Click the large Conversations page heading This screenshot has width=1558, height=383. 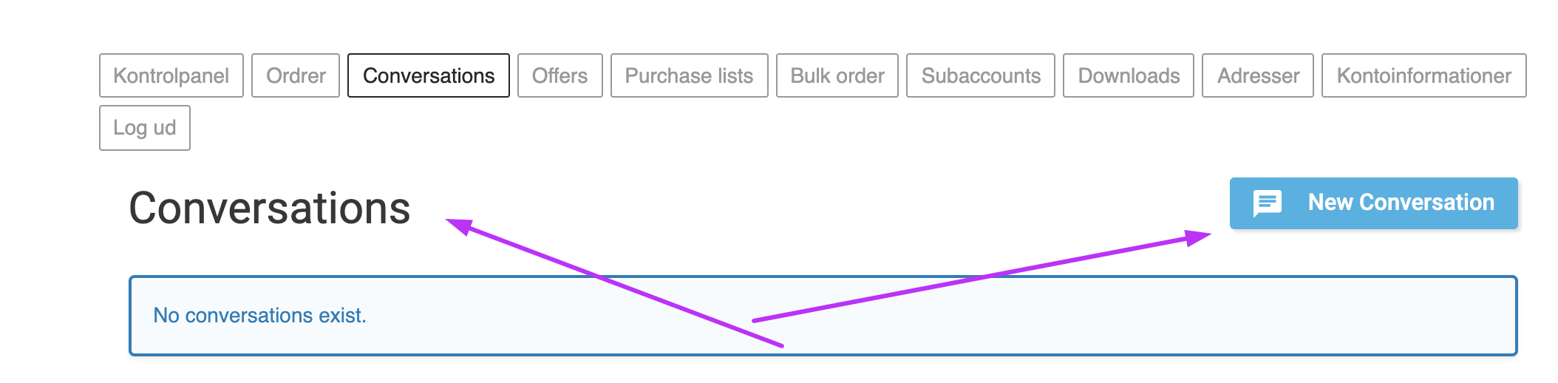tap(270, 209)
